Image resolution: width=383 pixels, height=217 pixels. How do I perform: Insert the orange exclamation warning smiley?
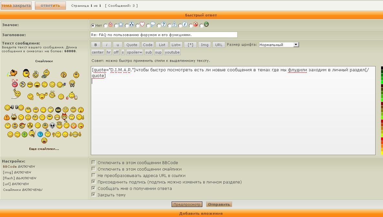[x=6, y=117]
